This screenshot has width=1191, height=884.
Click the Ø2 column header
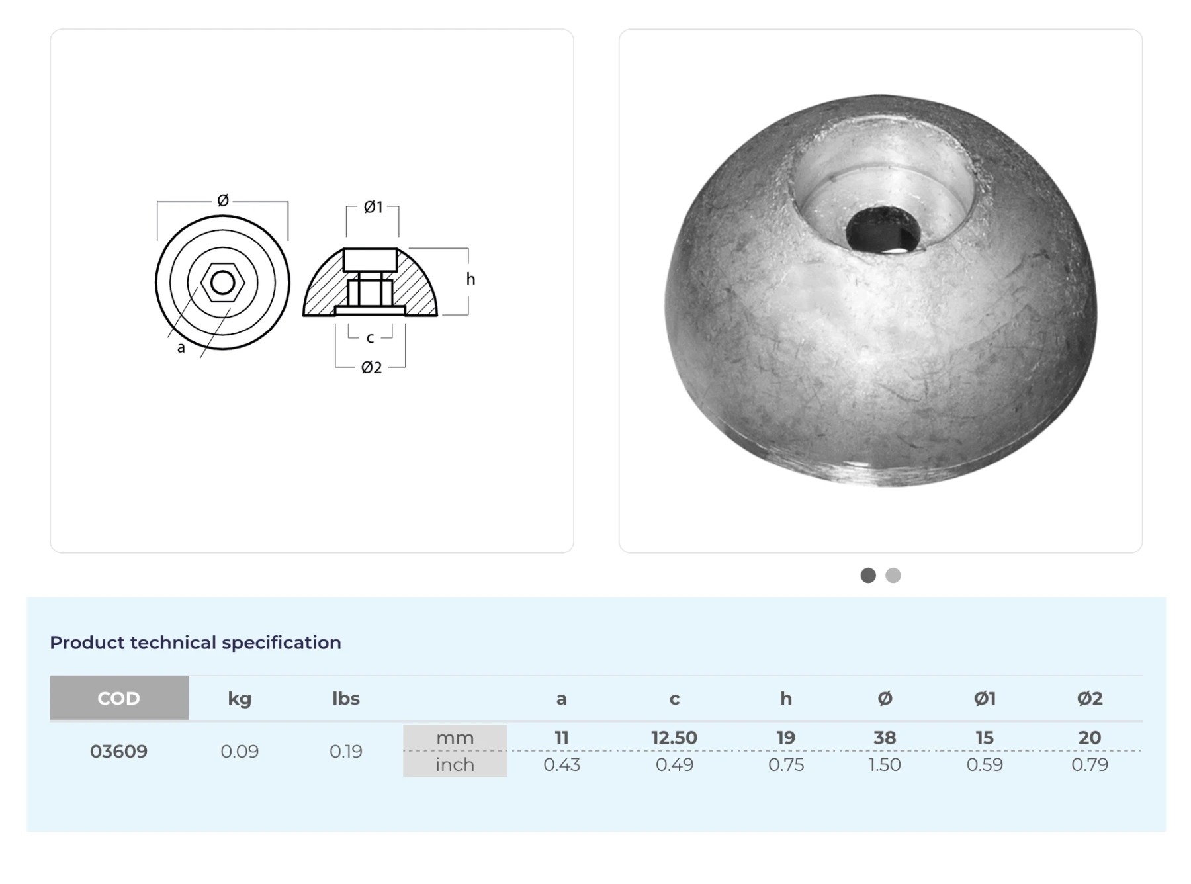click(x=1090, y=698)
